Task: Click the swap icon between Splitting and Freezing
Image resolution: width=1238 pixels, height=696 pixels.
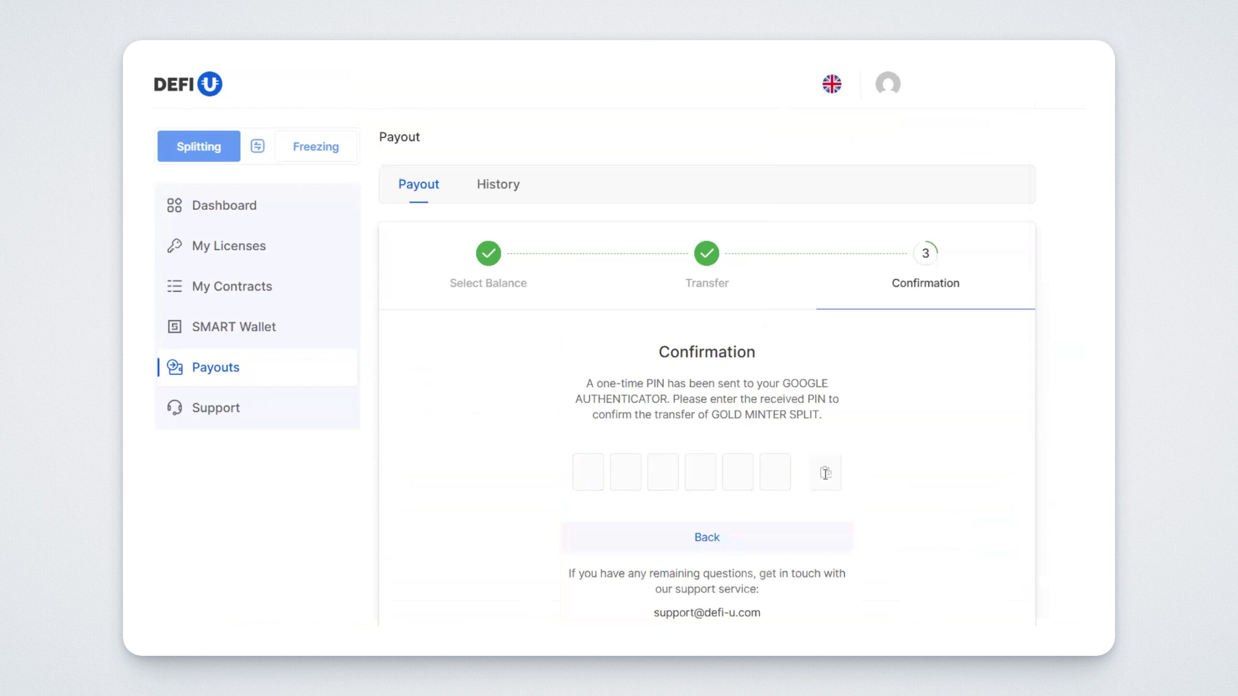Action: pyautogui.click(x=257, y=146)
